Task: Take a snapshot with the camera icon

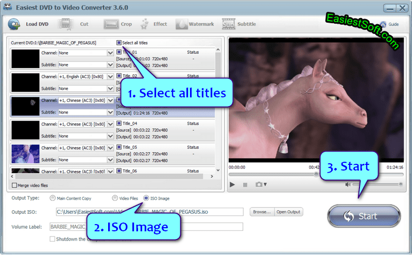Action: (259, 184)
